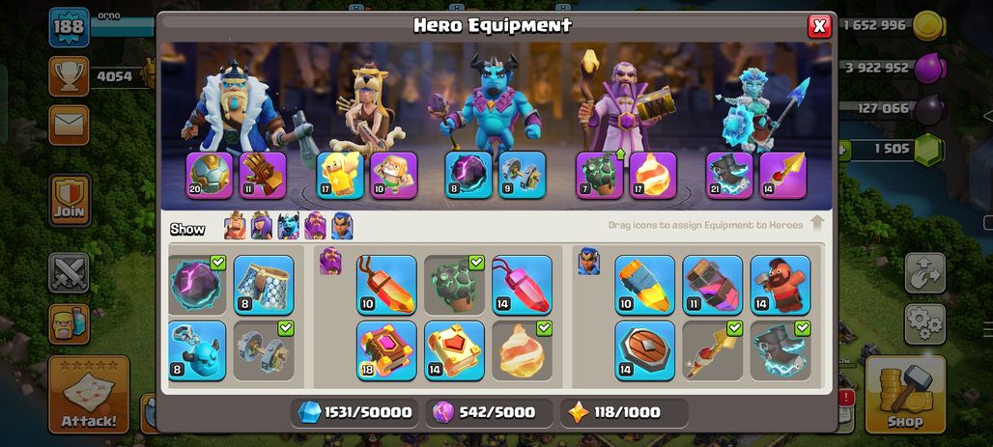Tap the green upgrade arrow on Warden's equipment
The height and width of the screenshot is (447, 993).
(620, 154)
